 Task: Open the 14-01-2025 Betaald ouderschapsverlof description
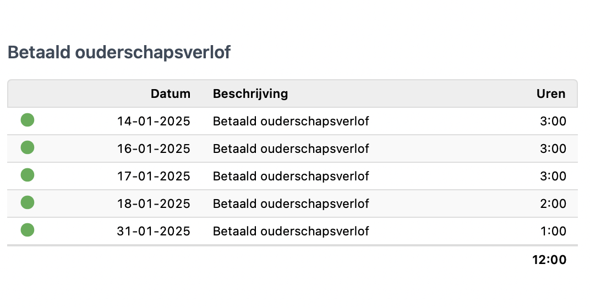point(291,121)
